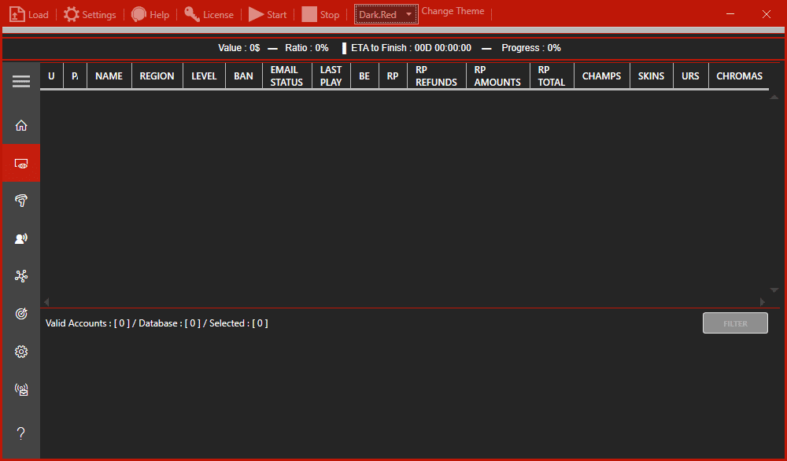Screen dimensions: 787x461
Task: Open the target sidebar icon
Action: click(x=21, y=314)
